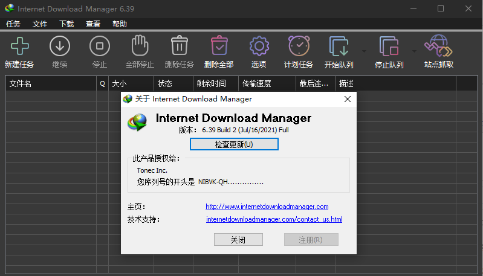Click the IDM logo in the About dialog
The width and height of the screenshot is (483, 276).
[137, 122]
